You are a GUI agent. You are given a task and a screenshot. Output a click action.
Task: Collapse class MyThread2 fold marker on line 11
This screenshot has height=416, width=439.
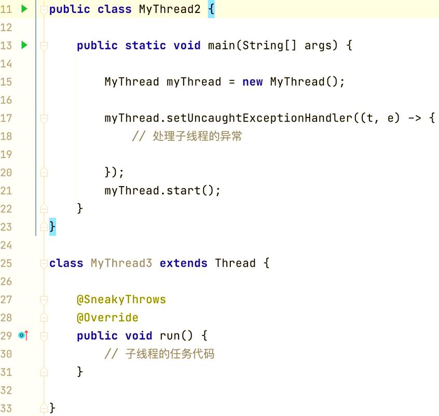pos(44,9)
